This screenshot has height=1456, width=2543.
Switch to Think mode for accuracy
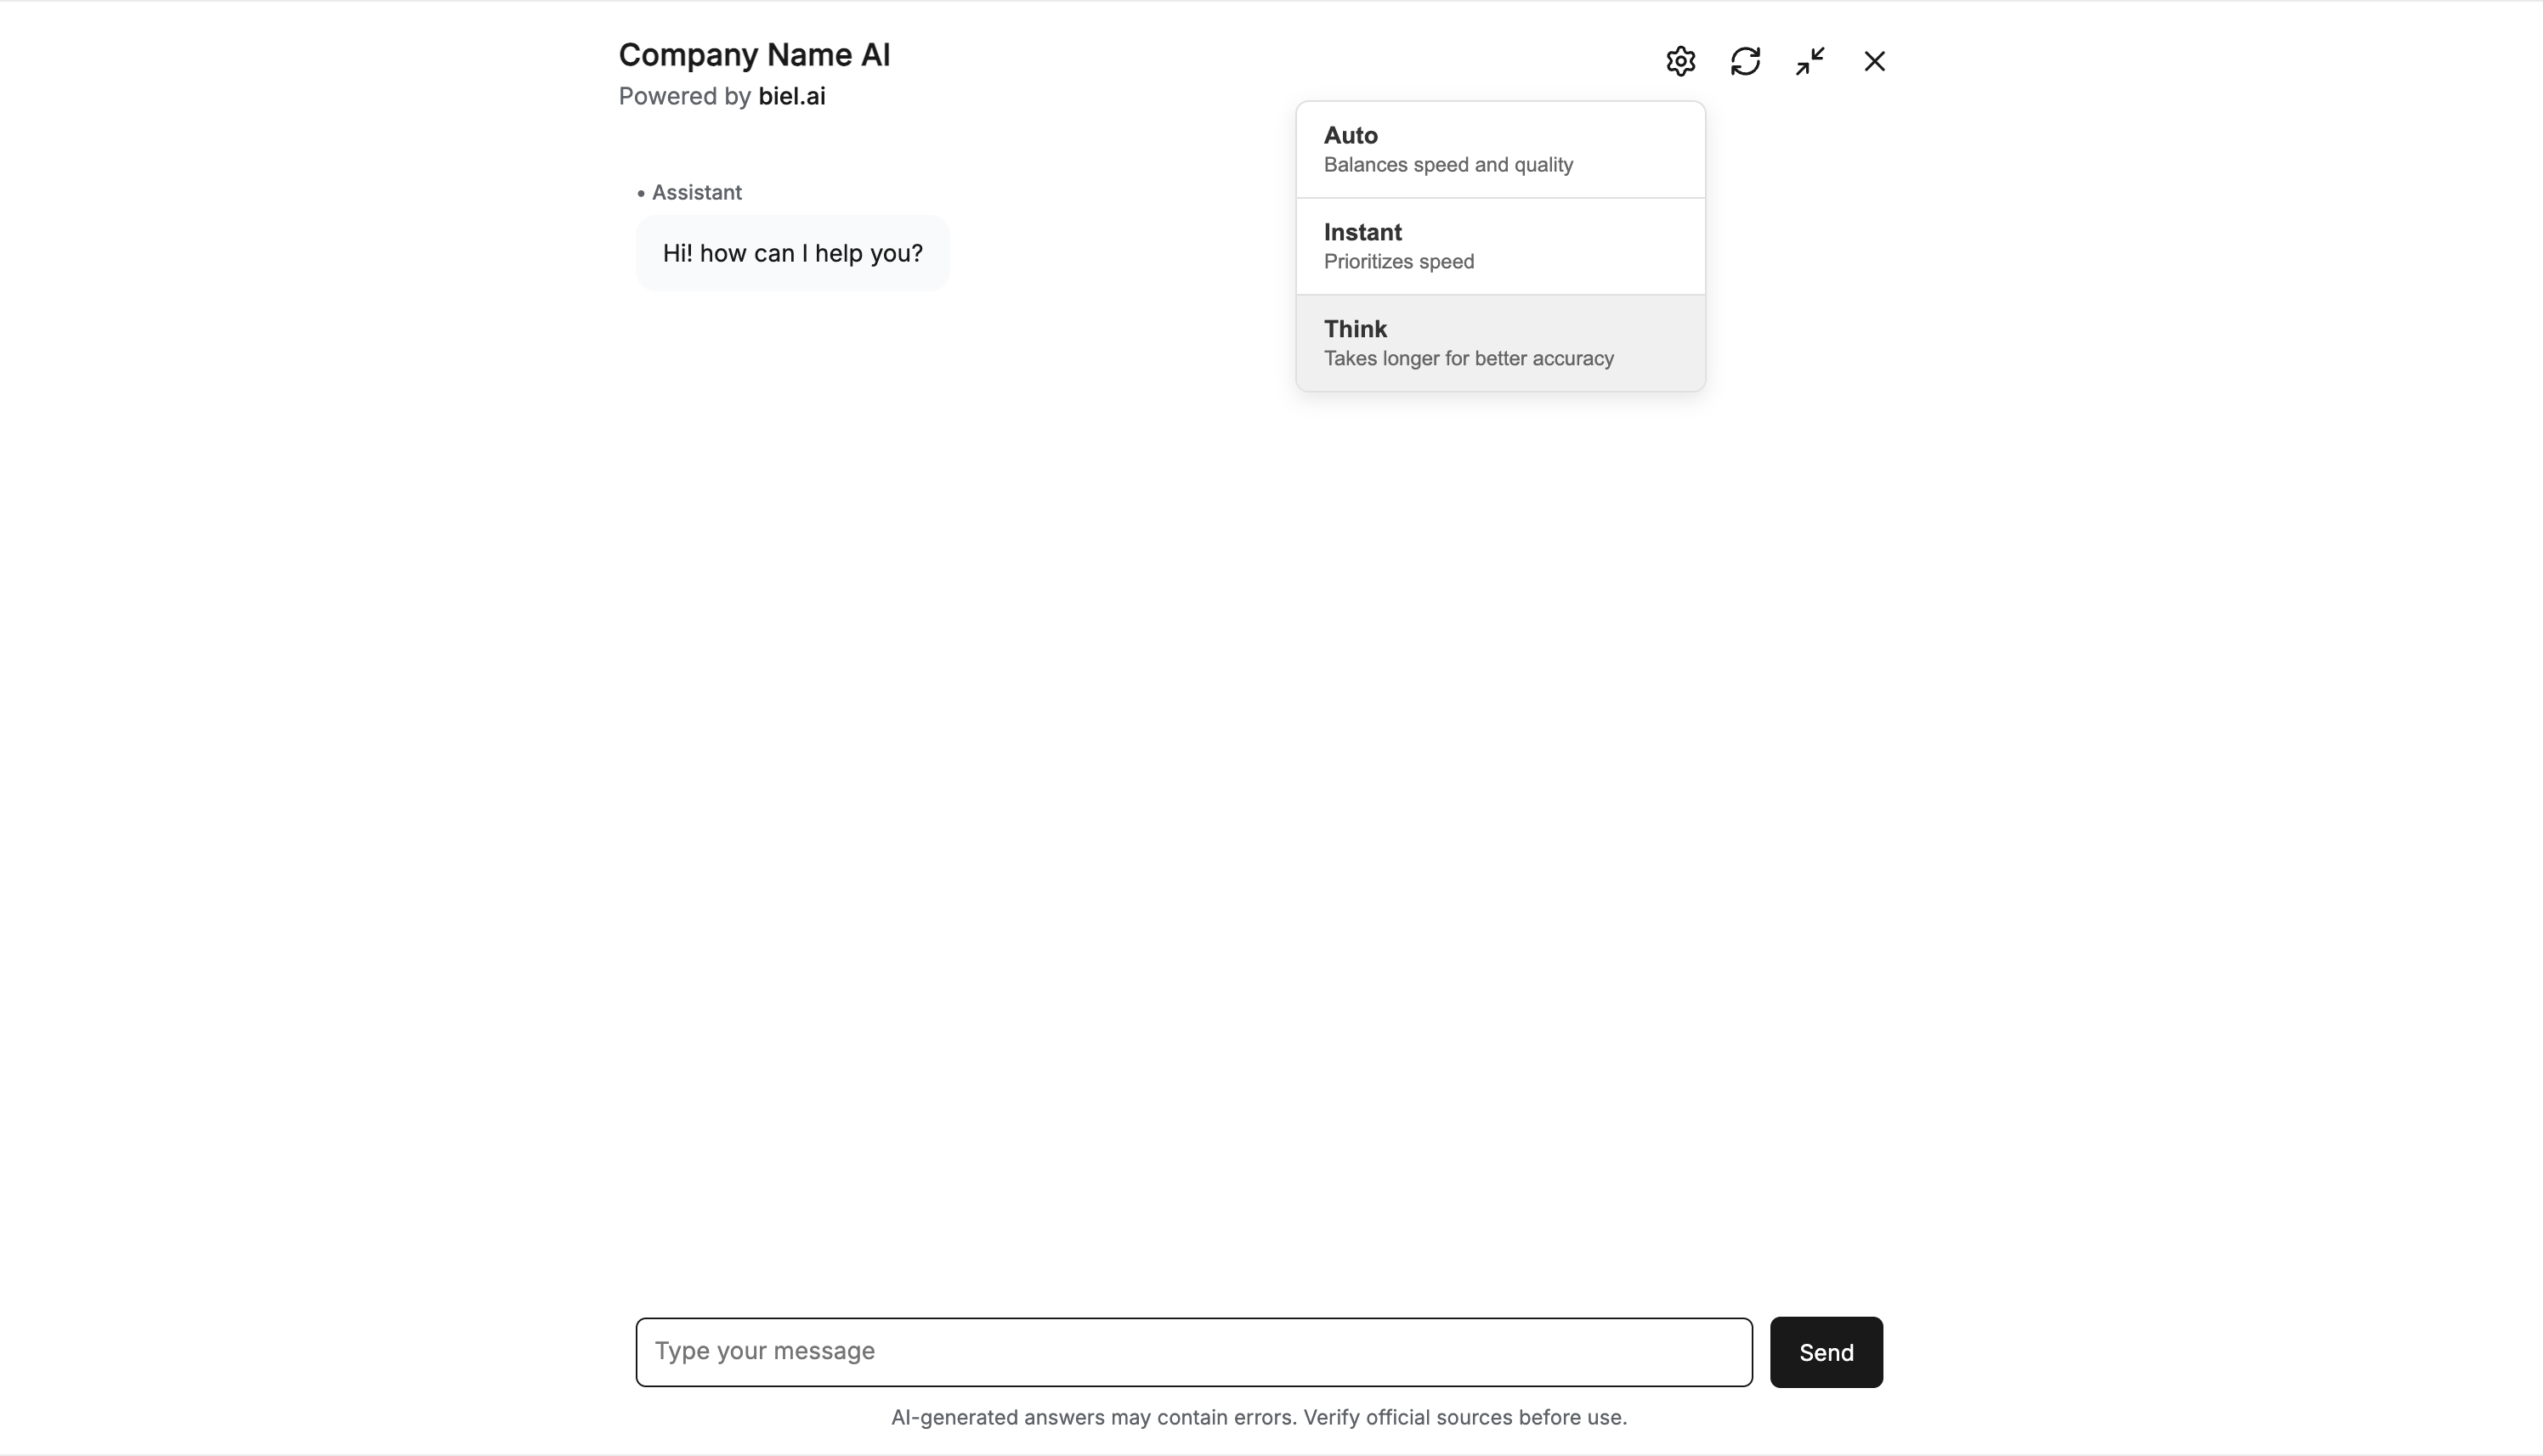[1498, 342]
